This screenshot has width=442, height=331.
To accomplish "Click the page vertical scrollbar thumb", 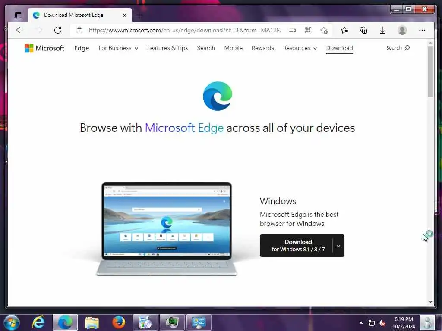I will [430, 72].
